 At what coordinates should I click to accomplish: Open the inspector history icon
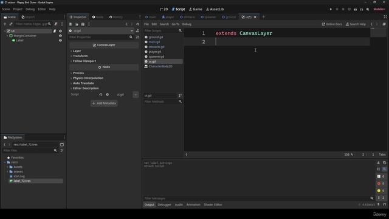138,24
